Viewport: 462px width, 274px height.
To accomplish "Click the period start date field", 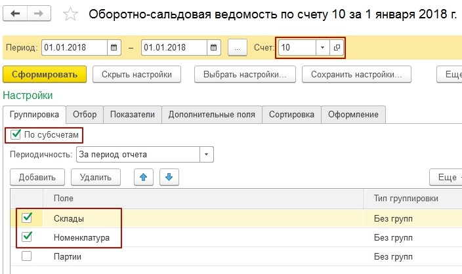I will tap(73, 48).
